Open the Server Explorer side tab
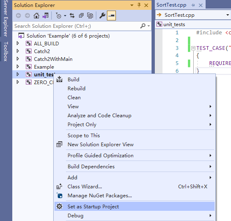 coord(6,18)
